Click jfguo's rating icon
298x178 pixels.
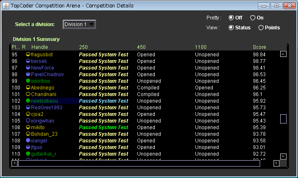(x=28, y=147)
